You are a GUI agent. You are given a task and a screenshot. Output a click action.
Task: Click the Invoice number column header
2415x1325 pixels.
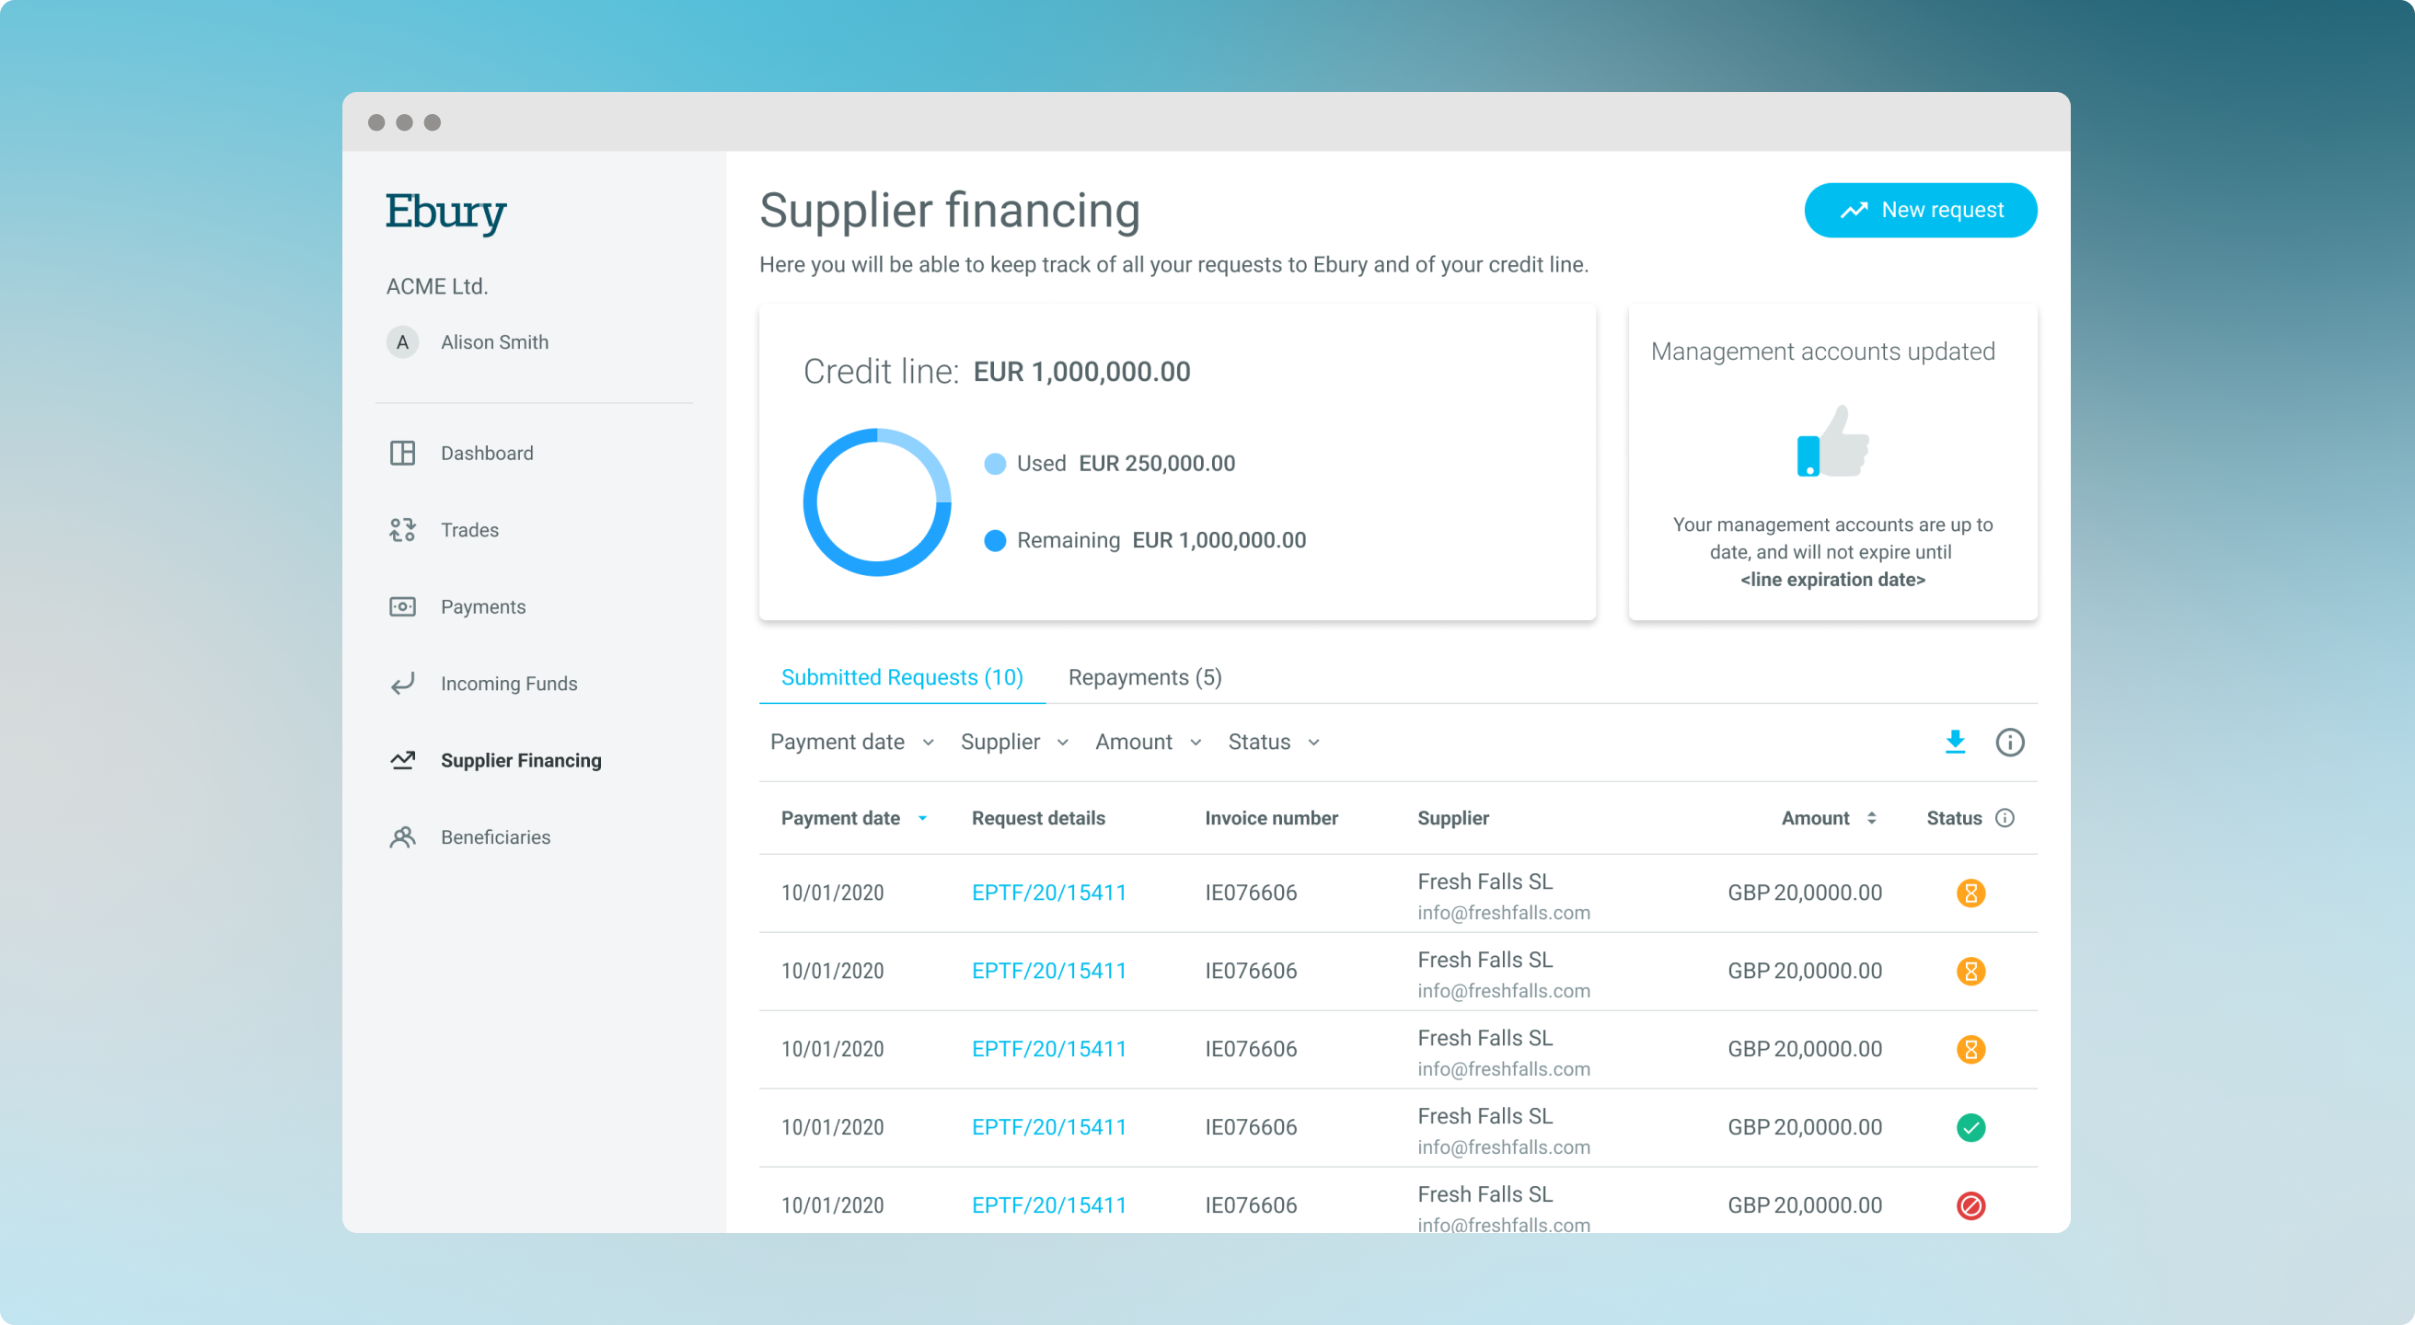pyautogui.click(x=1270, y=818)
